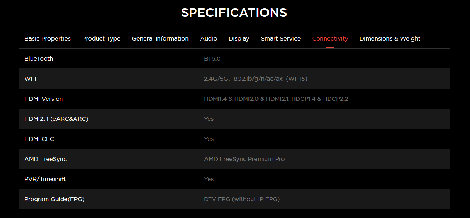
Task: Click the HDMI CEC row label
Action: point(39,139)
